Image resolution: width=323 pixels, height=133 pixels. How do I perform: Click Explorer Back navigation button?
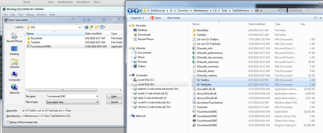click(x=130, y=11)
